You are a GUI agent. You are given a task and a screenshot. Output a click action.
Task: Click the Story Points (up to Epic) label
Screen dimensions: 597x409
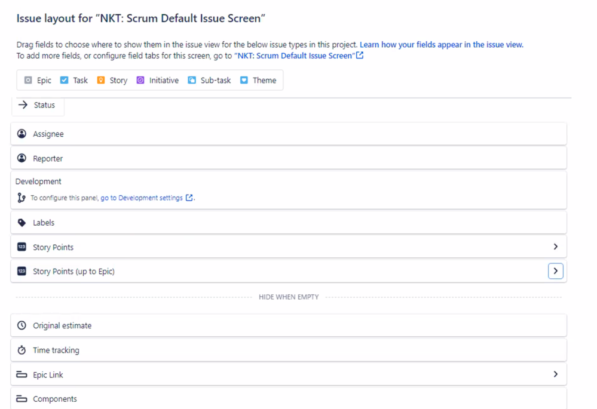click(74, 271)
